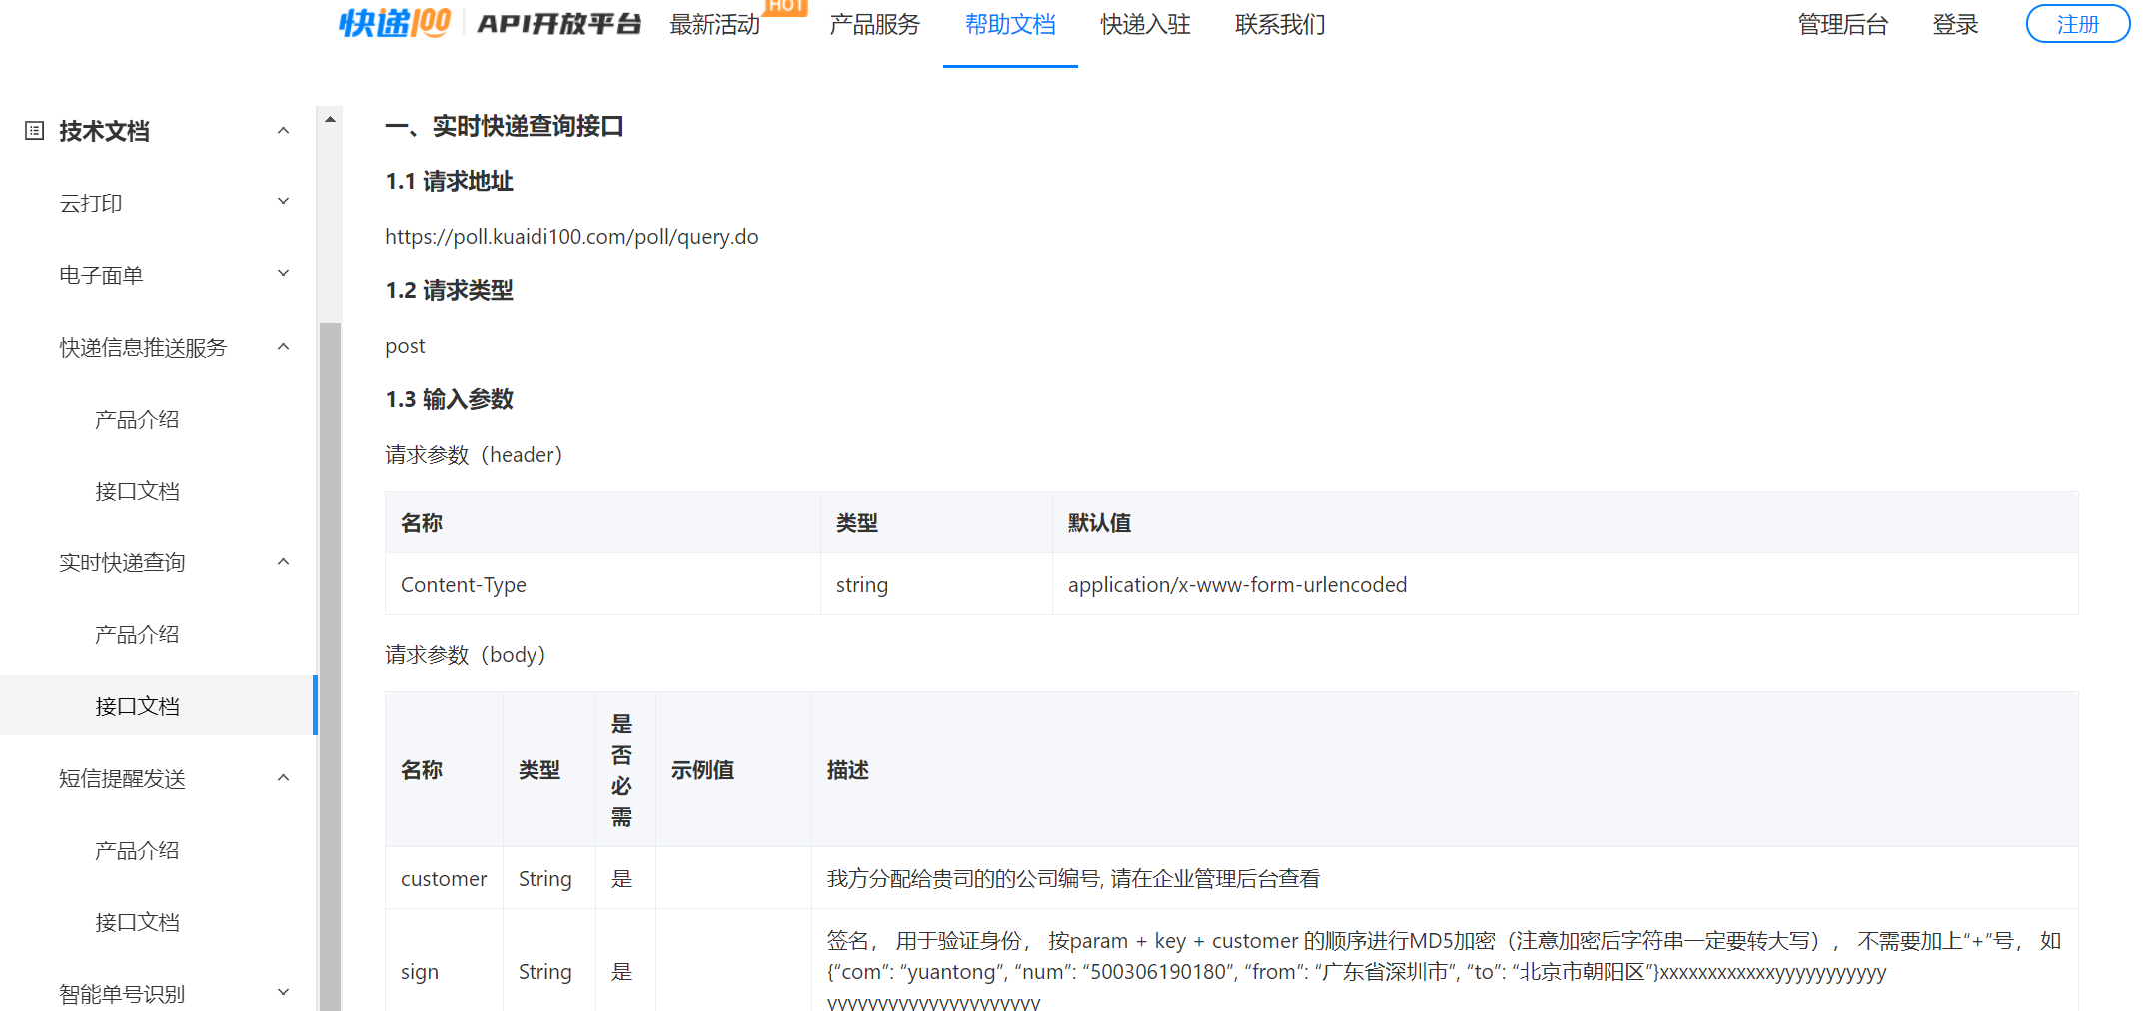Expand the 智能单号识别 section
This screenshot has width=2145, height=1011.
click(x=283, y=990)
